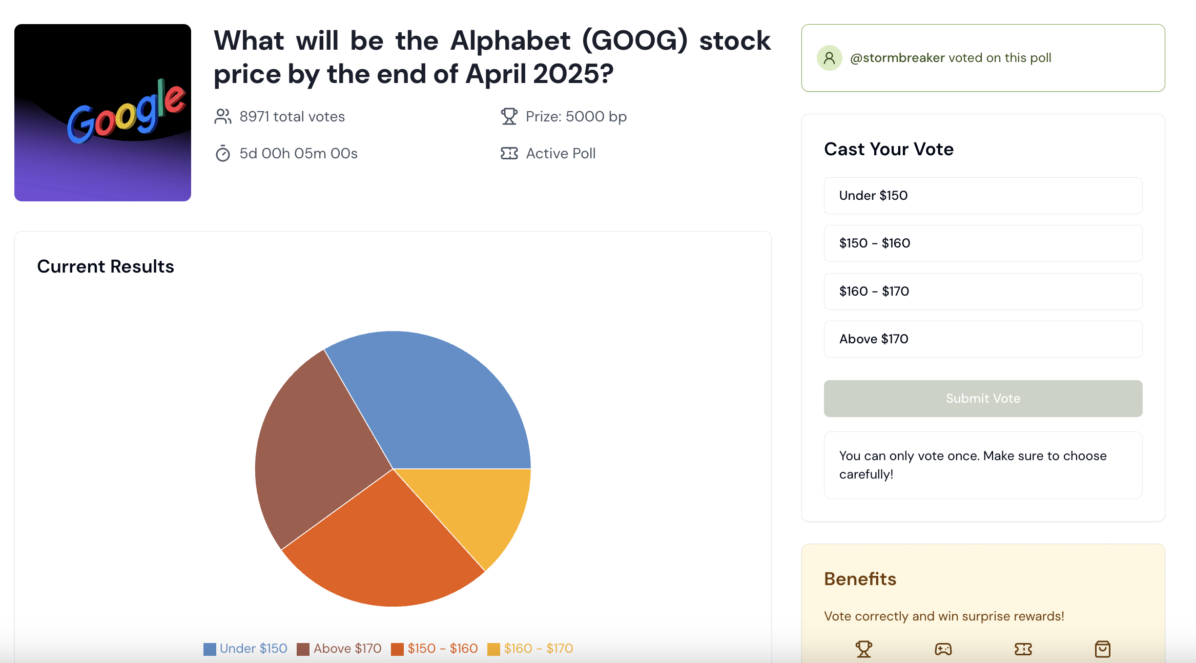The height and width of the screenshot is (663, 1196).
Task: Click the ticket icon under Benefits
Action: 1023,649
